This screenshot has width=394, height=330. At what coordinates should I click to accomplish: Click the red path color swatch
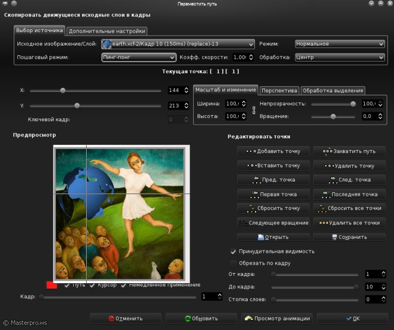(x=52, y=285)
